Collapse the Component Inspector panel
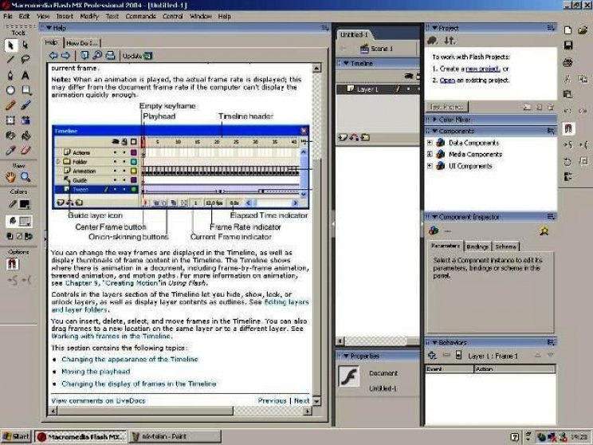Screen dimensions: 593x445 pyautogui.click(x=434, y=217)
